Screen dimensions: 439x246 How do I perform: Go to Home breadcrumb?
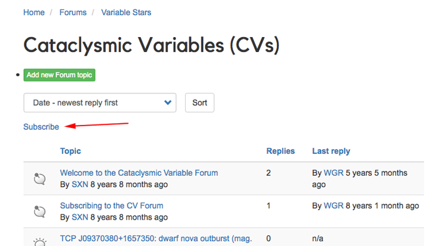[34, 13]
